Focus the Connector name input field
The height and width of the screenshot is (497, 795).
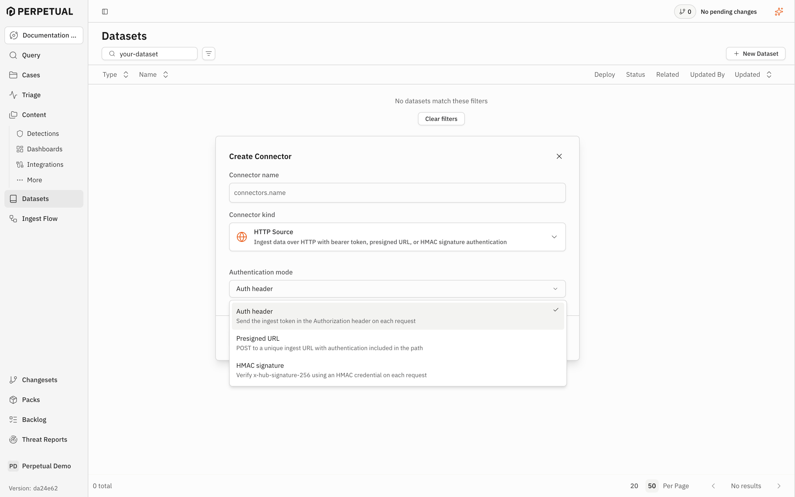click(397, 193)
